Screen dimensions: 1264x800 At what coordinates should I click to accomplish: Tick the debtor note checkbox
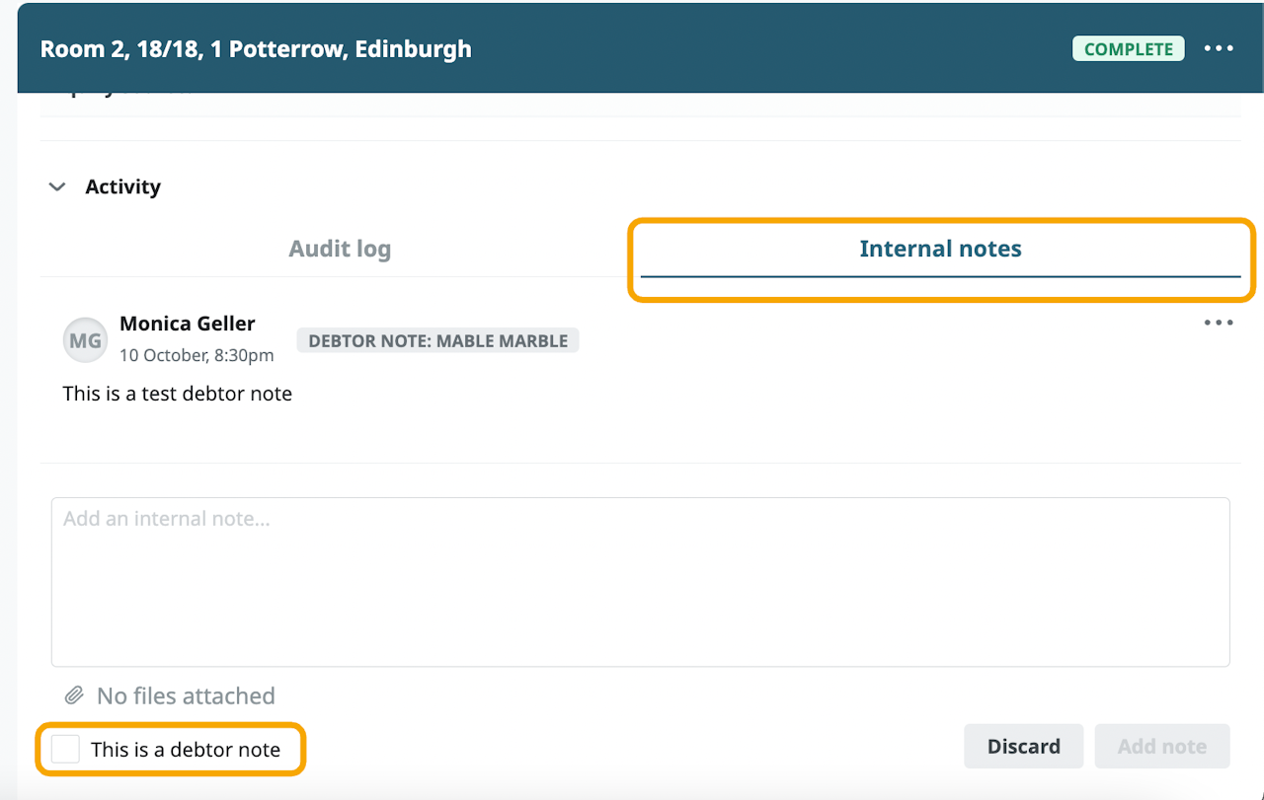(66, 749)
